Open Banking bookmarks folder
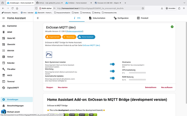This screenshot has width=187, height=116. point(96,13)
